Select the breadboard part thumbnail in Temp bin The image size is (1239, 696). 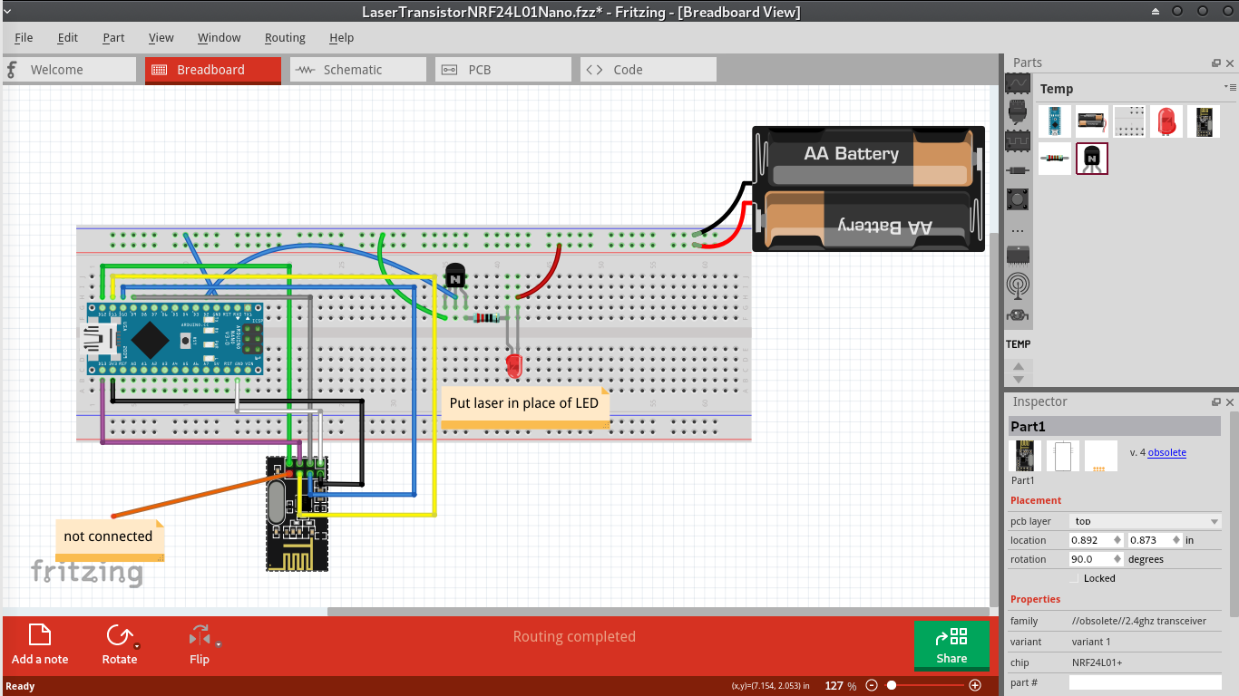tap(1129, 121)
